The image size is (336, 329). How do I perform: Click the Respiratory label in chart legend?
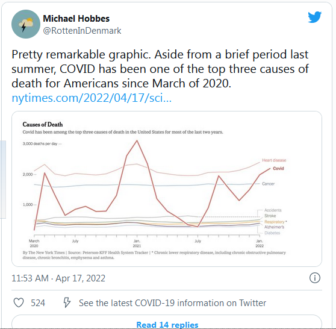click(x=275, y=222)
